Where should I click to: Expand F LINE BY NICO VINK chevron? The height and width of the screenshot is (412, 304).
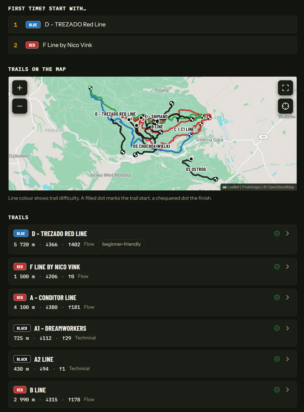pos(287,267)
